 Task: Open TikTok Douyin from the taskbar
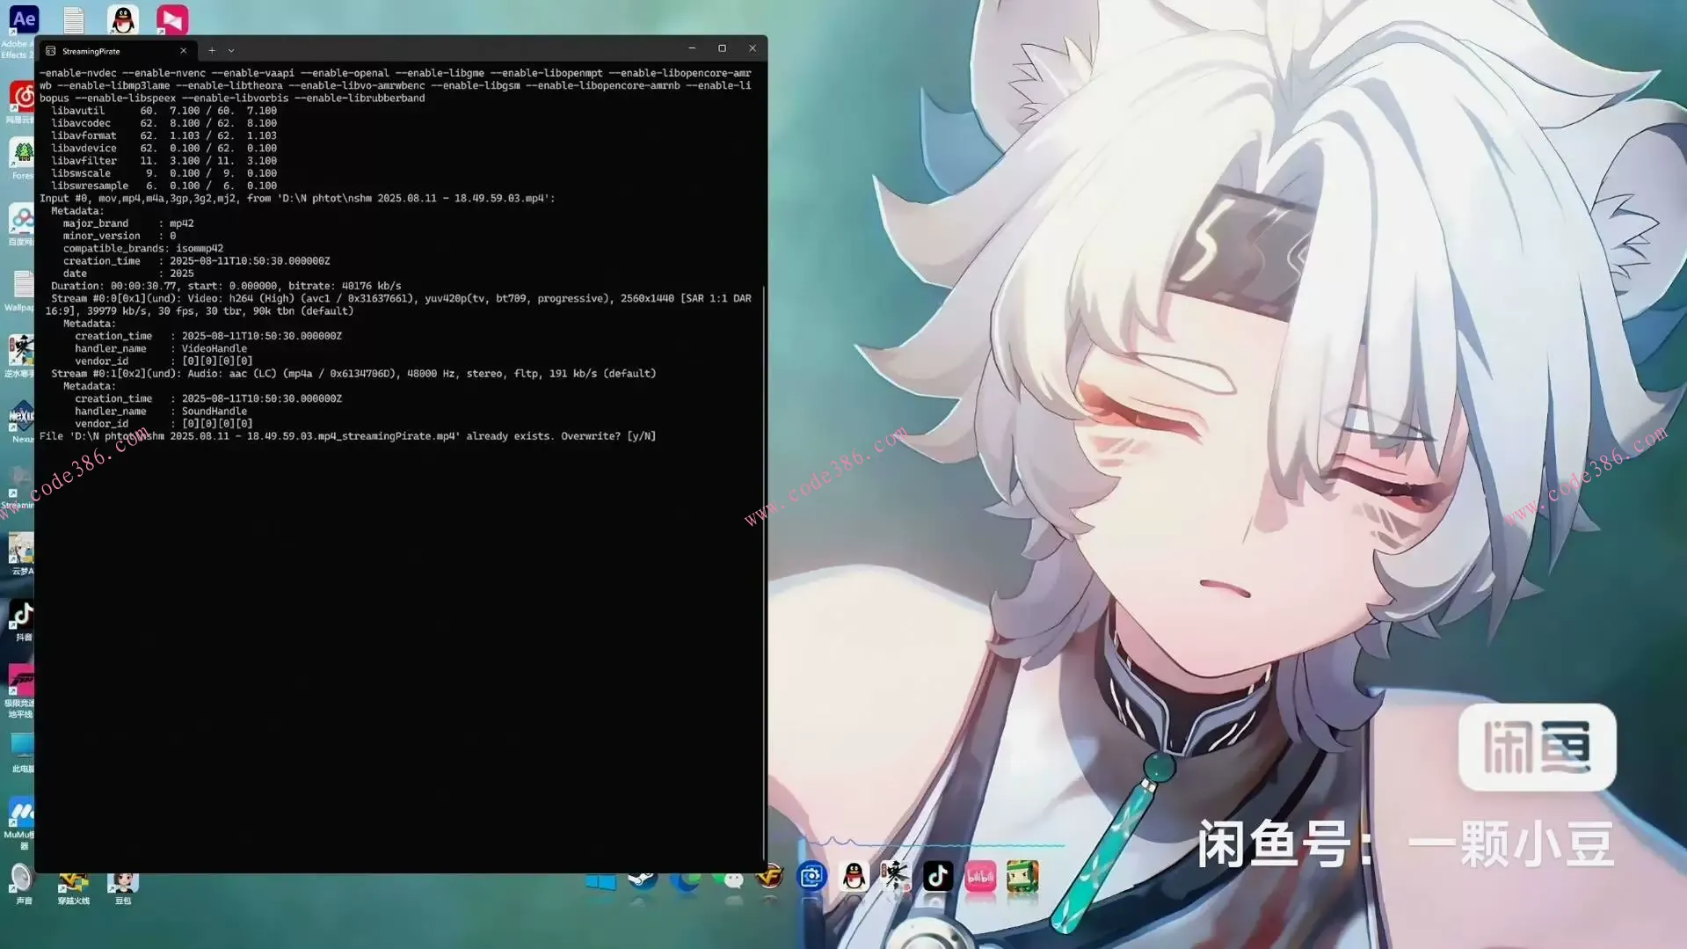938,876
